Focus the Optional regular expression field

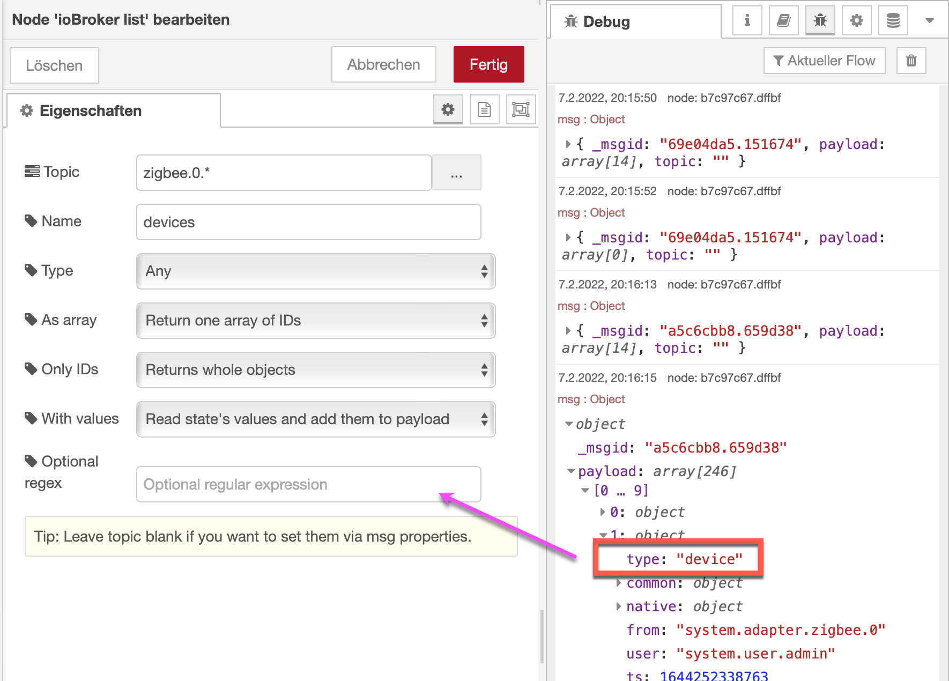pos(308,484)
